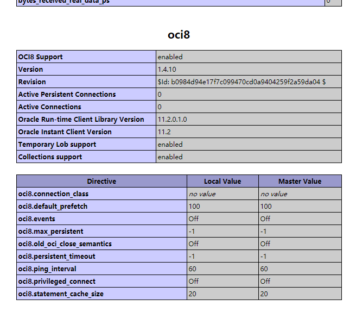Click enabled in Temporary Lob support row
The height and width of the screenshot is (318, 356).
pyautogui.click(x=170, y=145)
